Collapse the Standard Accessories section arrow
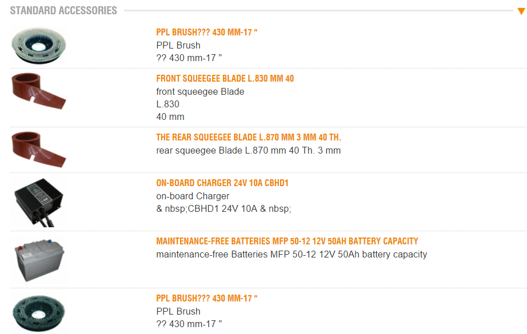The image size is (527, 334). pos(521,11)
